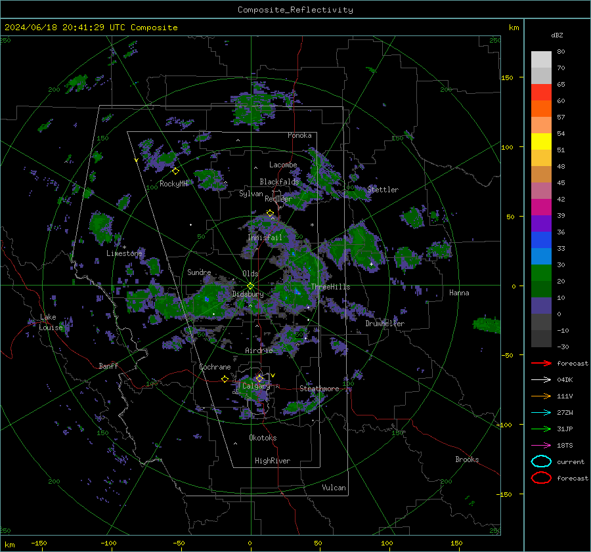
Task: Select the Limestone label
Action: 124,253
